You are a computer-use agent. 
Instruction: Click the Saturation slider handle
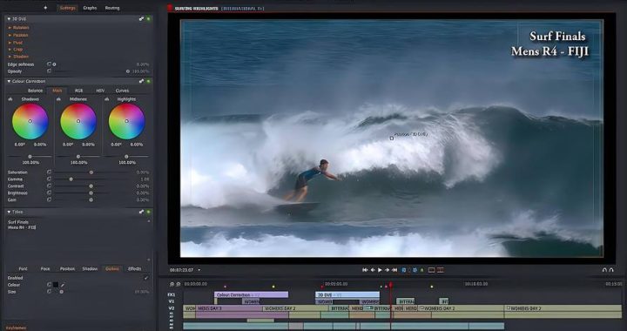coord(91,172)
